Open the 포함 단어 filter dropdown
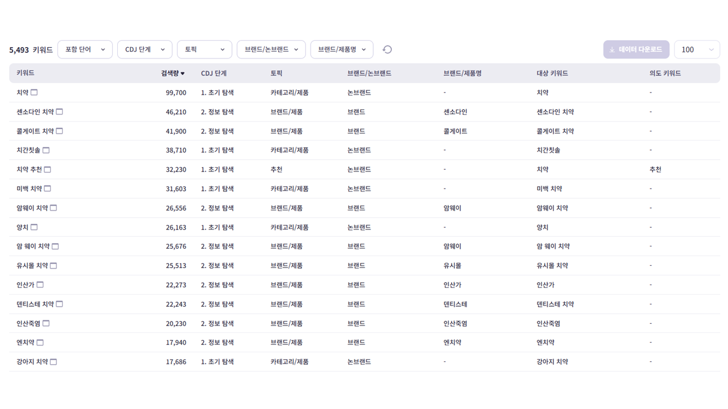728x409 pixels. pos(85,49)
